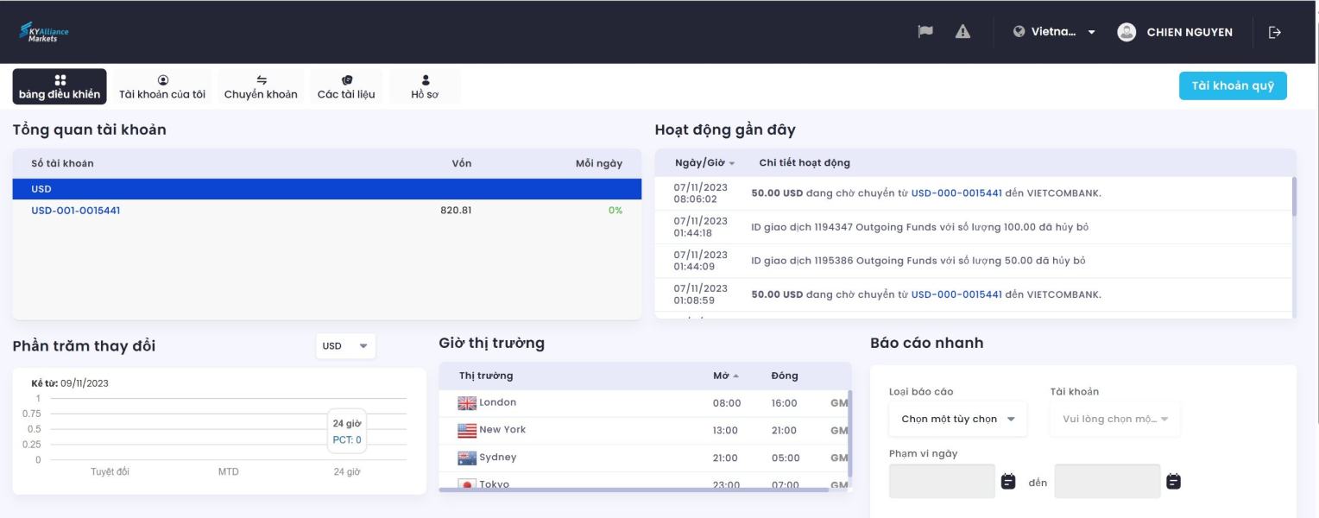Open the Chuyển khoản tab
Screen dimensions: 1319x518
[261, 86]
